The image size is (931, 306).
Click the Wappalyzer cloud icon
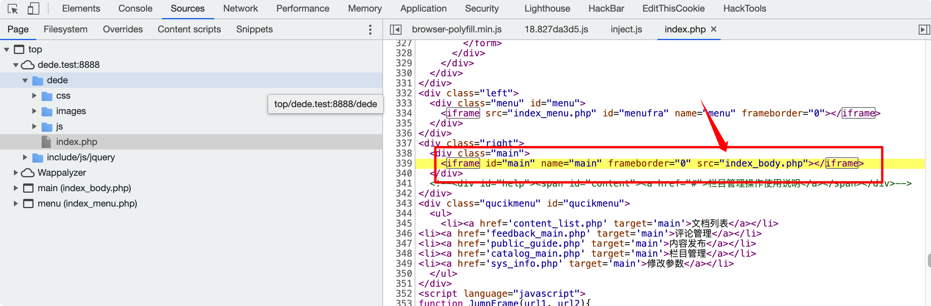[x=28, y=173]
